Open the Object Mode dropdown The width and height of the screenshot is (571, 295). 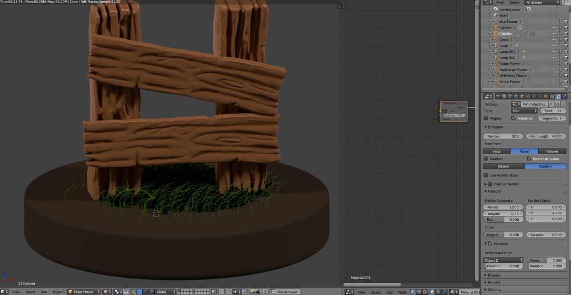[x=84, y=292]
